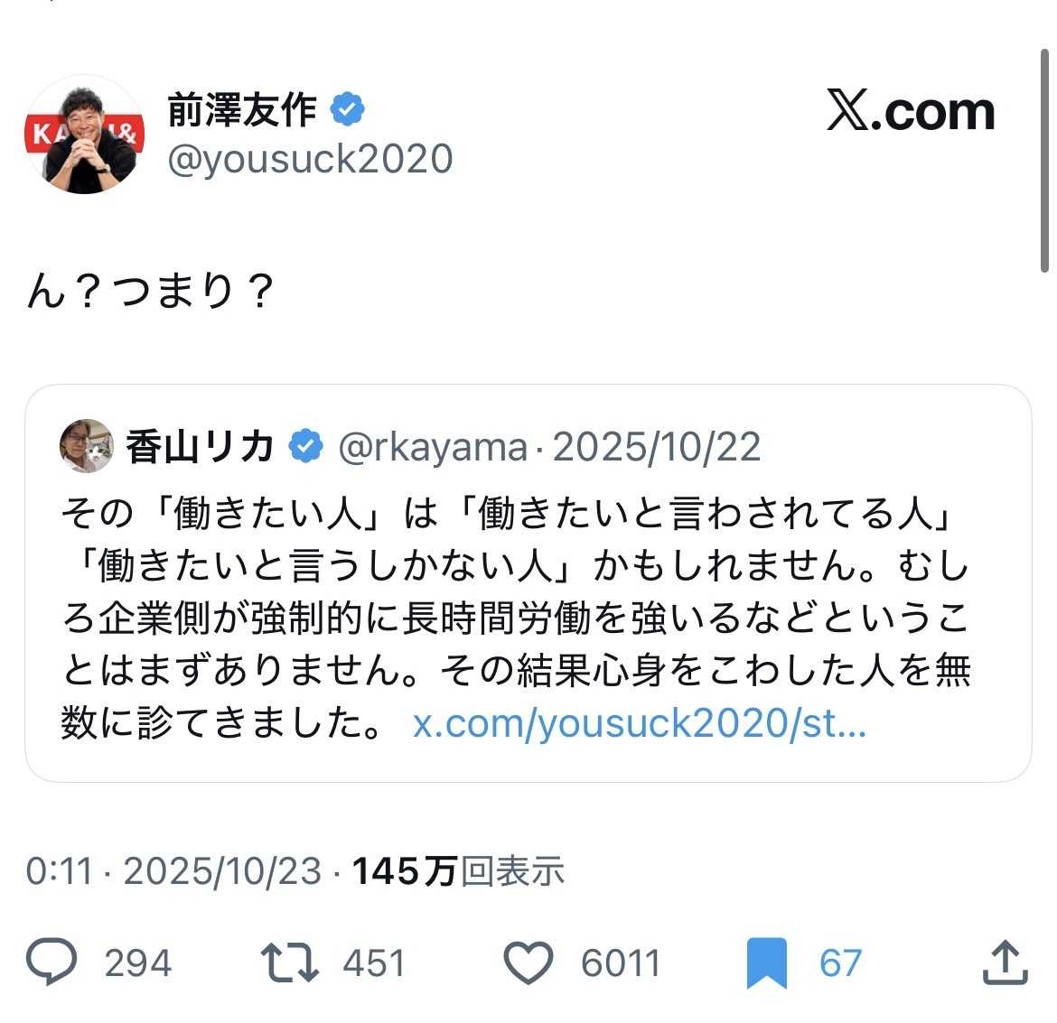The width and height of the screenshot is (1057, 1023).
Task: Open 前澤友作's profile picture
Action: (84, 135)
